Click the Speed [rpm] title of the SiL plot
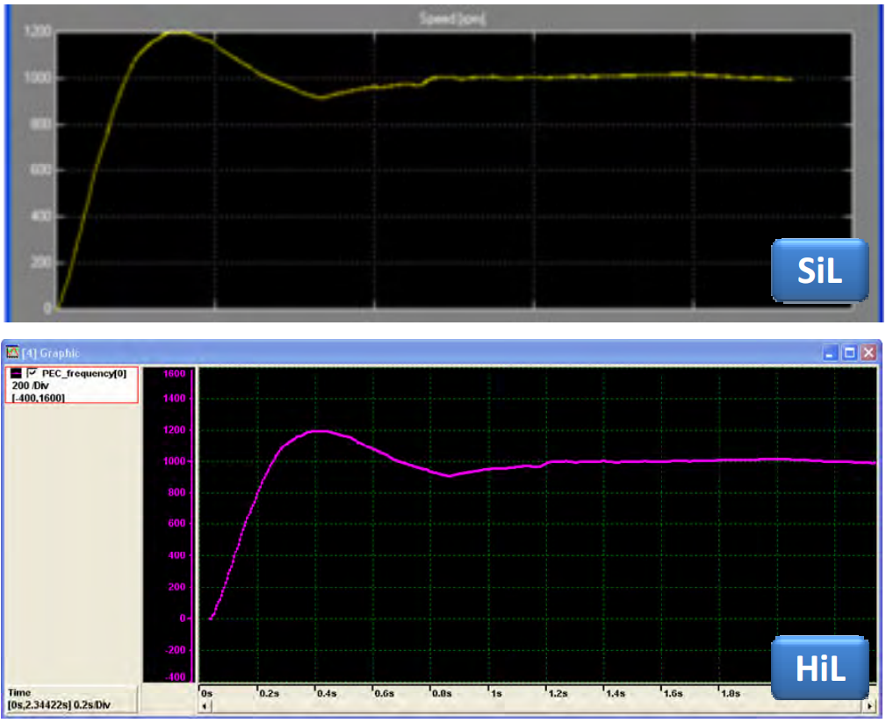886x723 pixels. click(x=452, y=18)
